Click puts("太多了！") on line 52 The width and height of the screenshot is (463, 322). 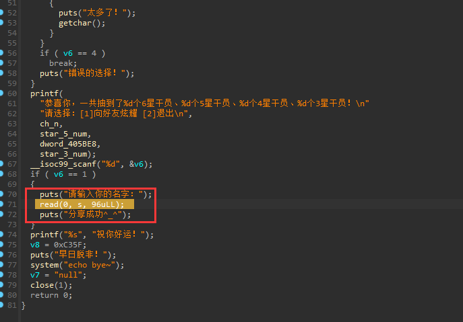coord(97,13)
